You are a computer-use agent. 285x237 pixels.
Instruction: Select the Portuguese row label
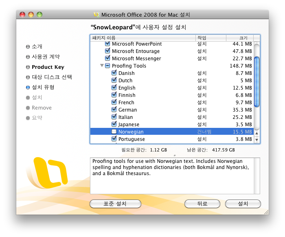pos(132,139)
